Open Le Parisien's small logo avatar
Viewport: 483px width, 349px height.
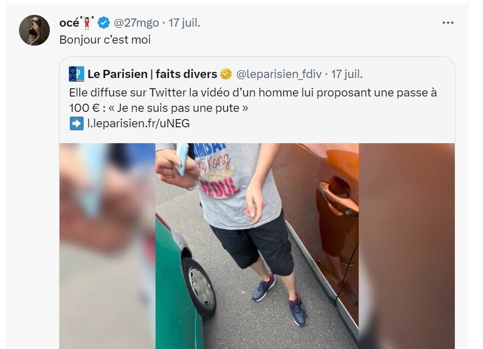76,74
